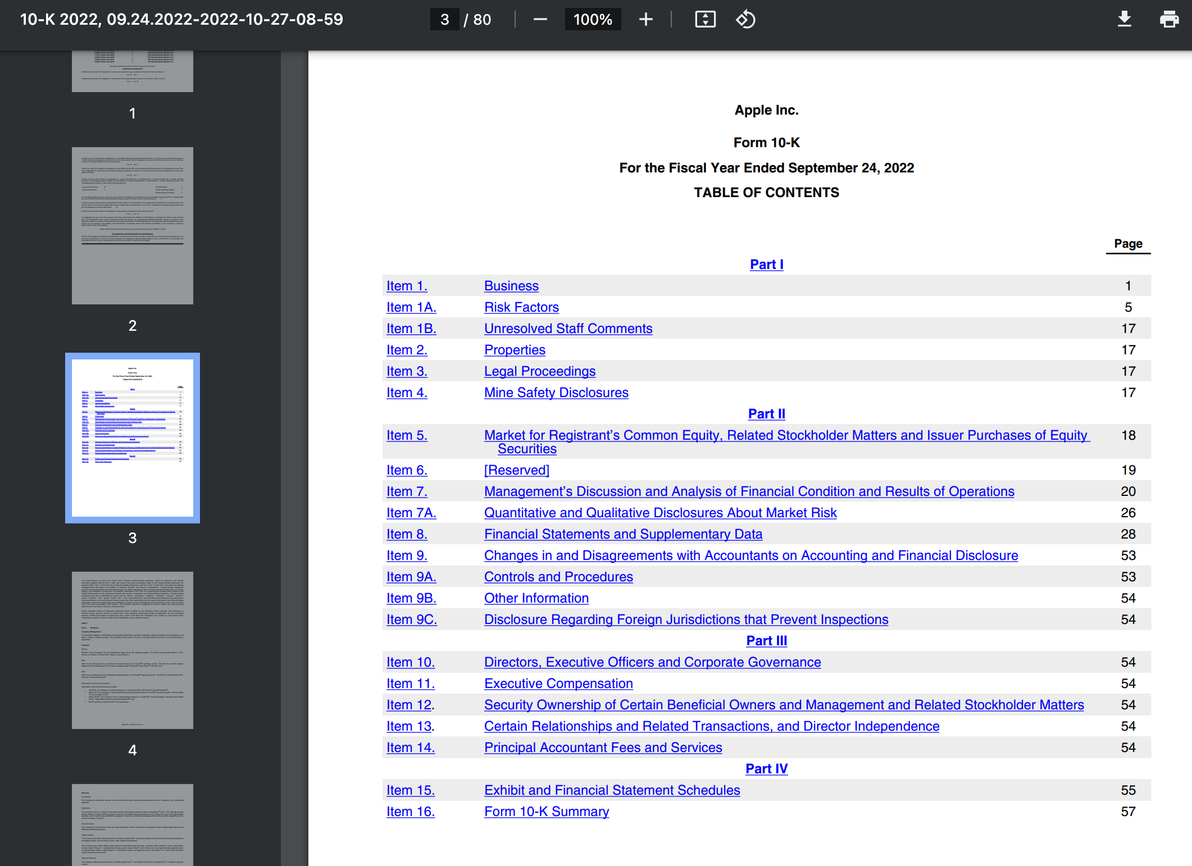Click the 100% zoom level field
The width and height of the screenshot is (1192, 866).
pos(593,20)
